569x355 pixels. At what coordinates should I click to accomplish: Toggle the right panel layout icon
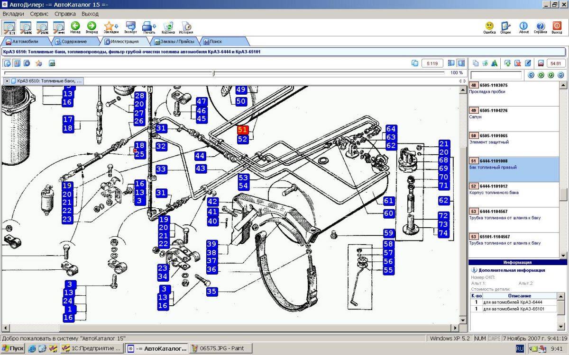(x=461, y=63)
